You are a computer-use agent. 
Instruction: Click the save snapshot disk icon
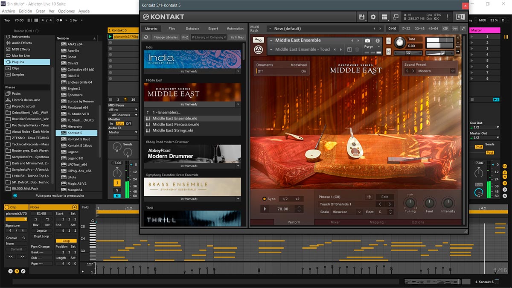click(349, 49)
